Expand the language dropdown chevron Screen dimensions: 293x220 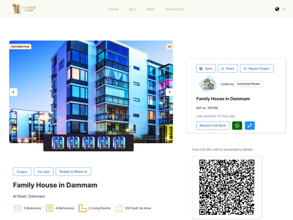click(x=284, y=9)
